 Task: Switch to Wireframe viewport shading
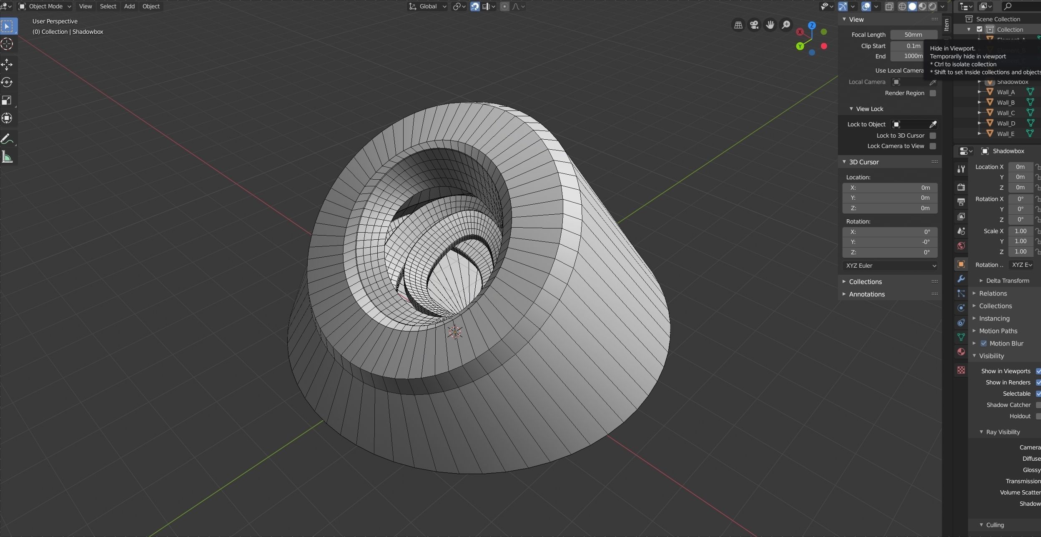[902, 6]
